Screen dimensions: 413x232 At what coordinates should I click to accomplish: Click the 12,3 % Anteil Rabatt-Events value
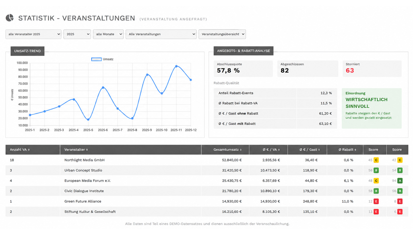[x=326, y=93]
